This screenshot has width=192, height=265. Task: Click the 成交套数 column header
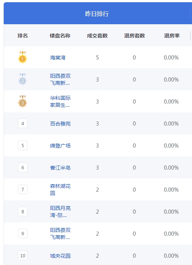[x=97, y=36]
